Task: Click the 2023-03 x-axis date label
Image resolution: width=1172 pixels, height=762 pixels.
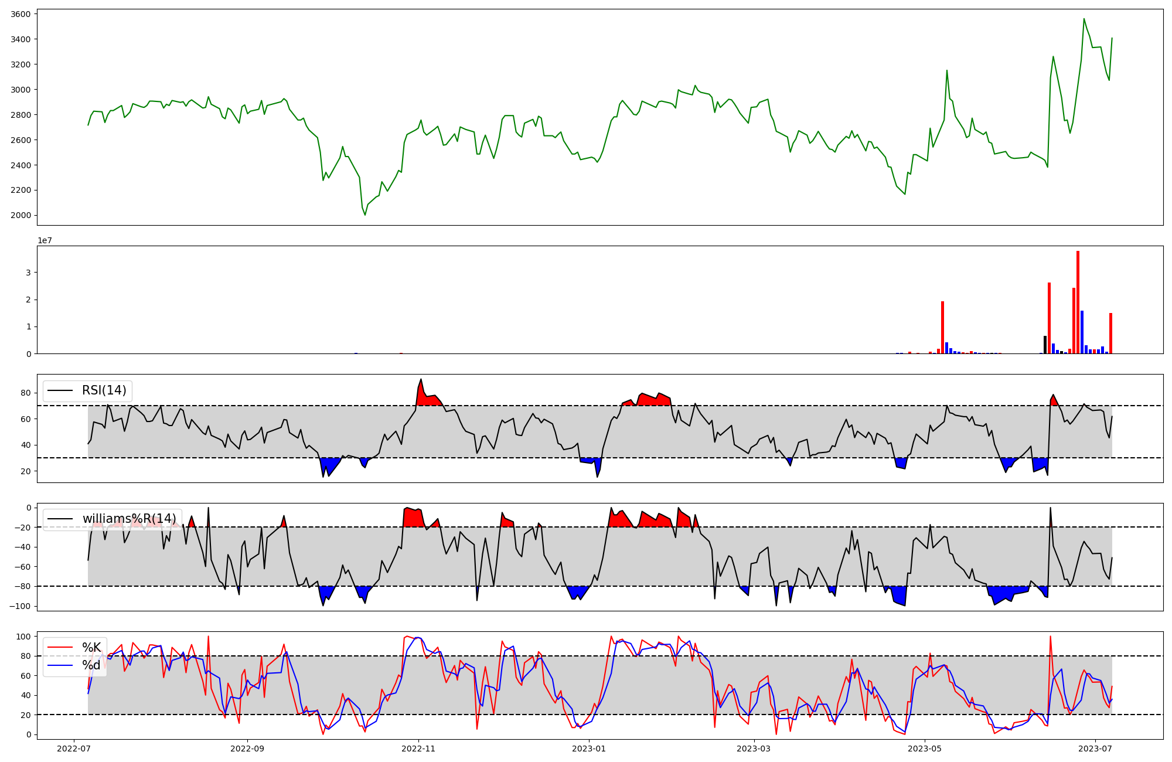Action: tap(754, 749)
